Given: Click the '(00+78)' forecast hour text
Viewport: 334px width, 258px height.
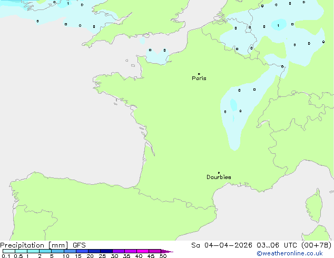Looking at the screenshot, I should [317, 245].
